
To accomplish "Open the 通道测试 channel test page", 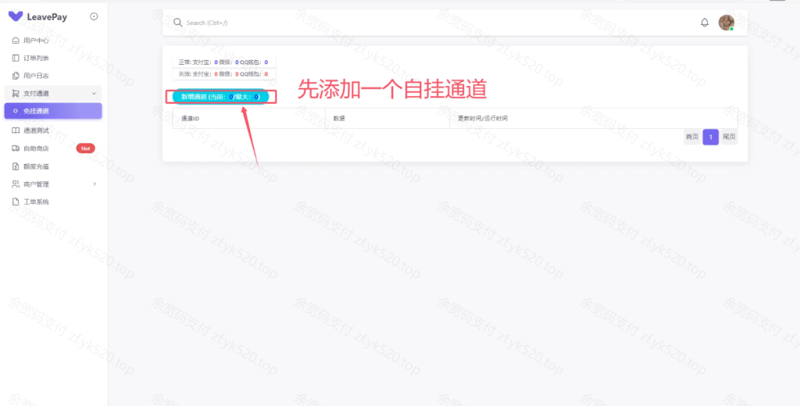I will click(x=36, y=130).
